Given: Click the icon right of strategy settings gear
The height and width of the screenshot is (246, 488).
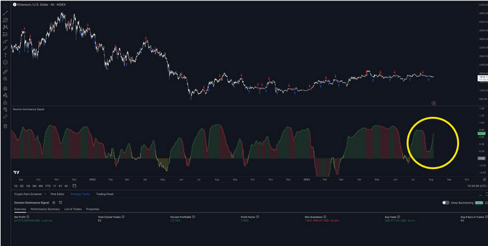Looking at the screenshot, I should pyautogui.click(x=60, y=202).
